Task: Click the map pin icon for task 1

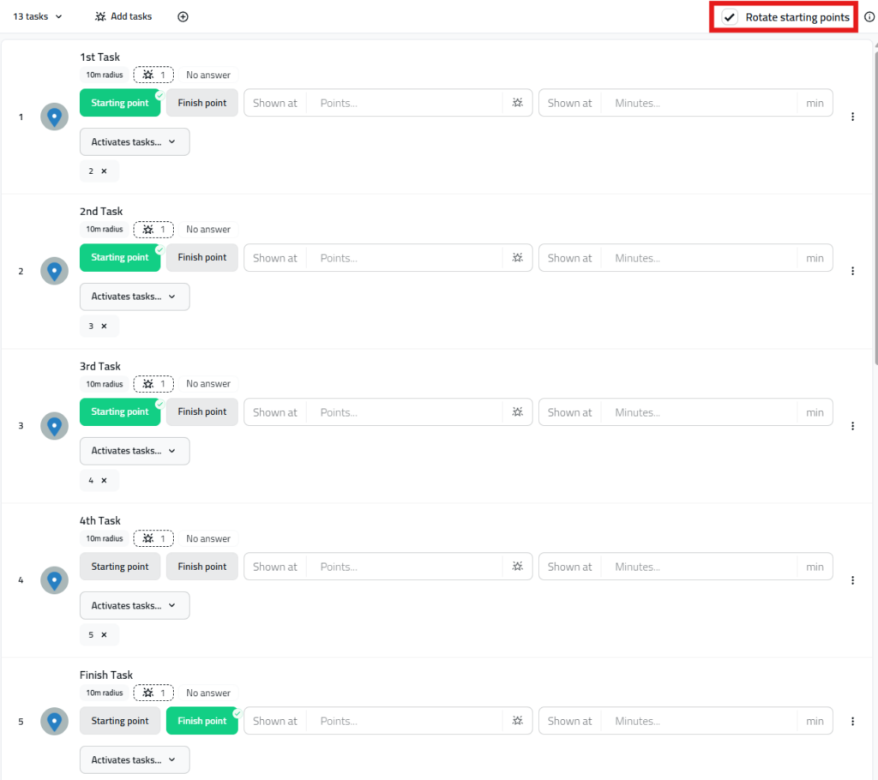Action: click(55, 117)
